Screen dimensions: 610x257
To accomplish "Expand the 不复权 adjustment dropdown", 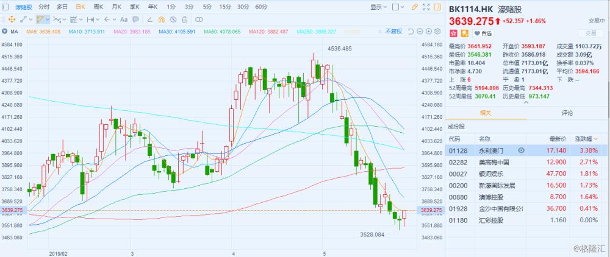I will point(395,32).
